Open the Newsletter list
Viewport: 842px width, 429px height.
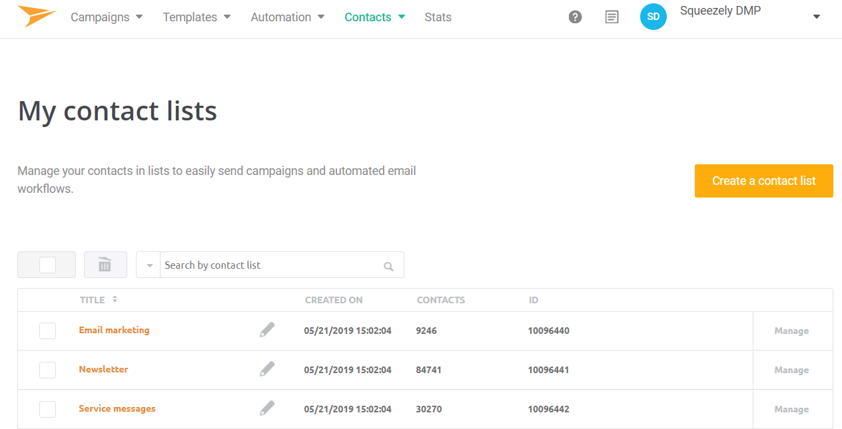[x=103, y=369]
